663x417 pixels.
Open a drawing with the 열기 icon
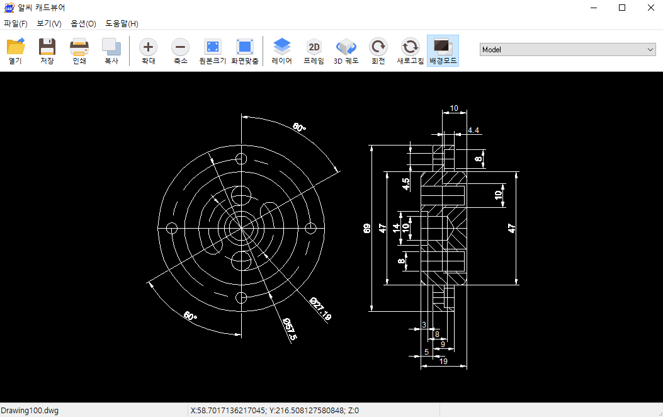pyautogui.click(x=15, y=50)
